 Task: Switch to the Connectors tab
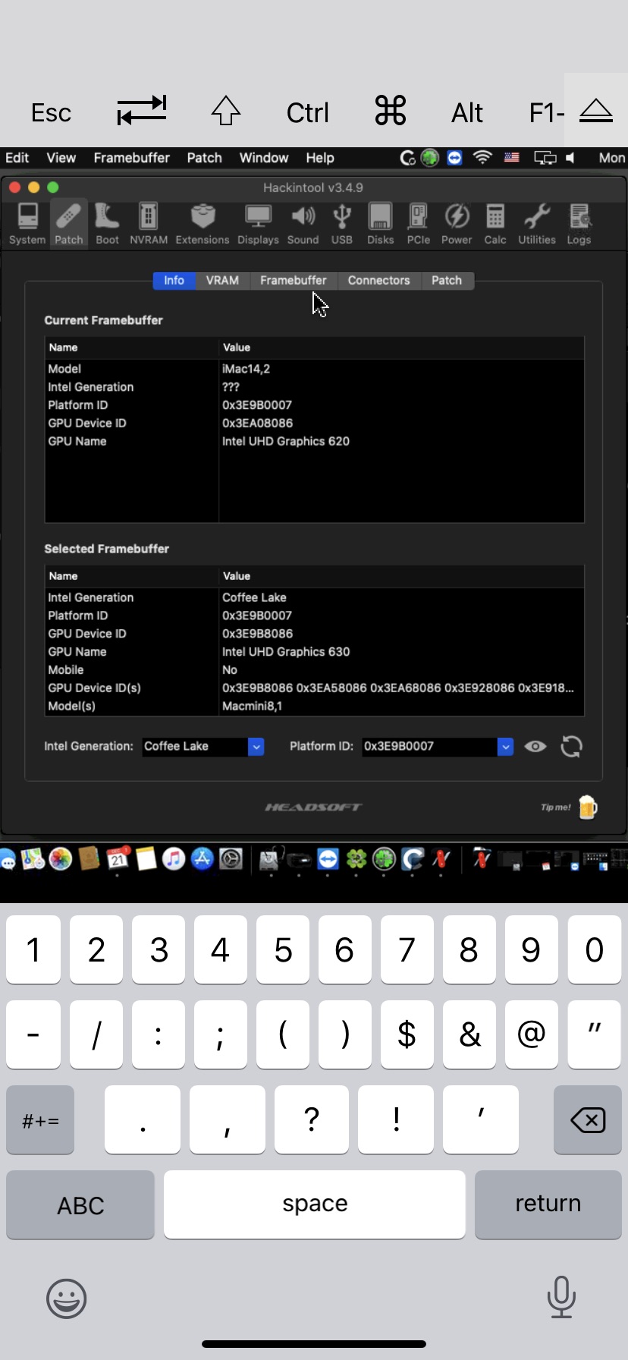click(x=378, y=281)
